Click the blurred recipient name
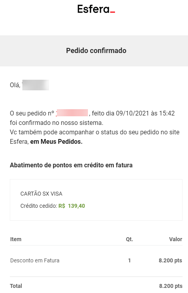The image size is (188, 293). [x=35, y=85]
